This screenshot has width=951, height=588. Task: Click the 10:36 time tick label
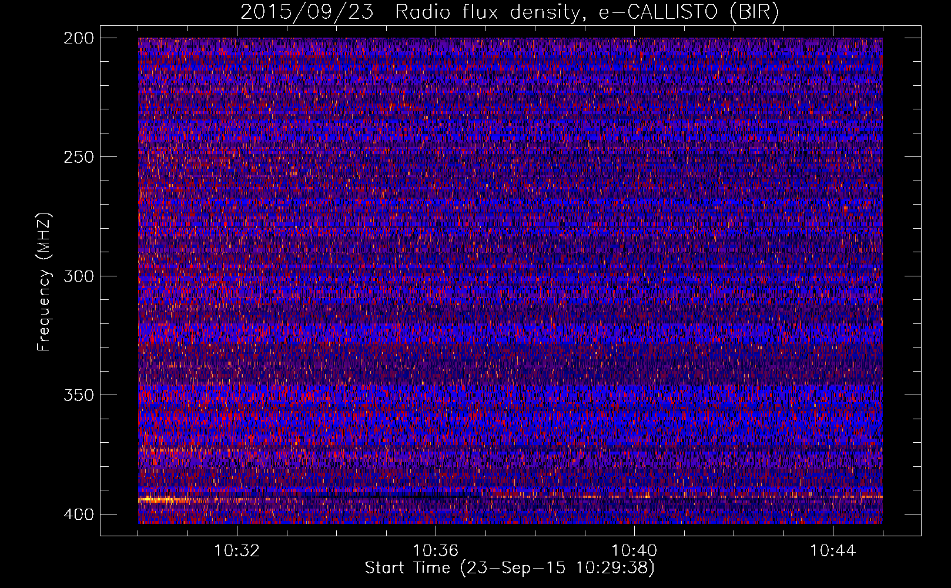pos(436,551)
